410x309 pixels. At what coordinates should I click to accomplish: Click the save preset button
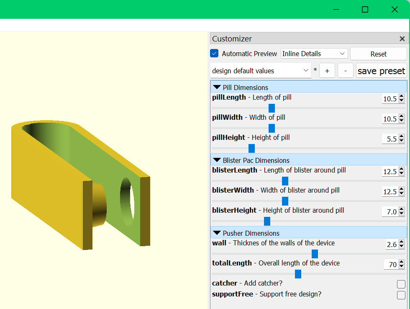(x=381, y=71)
